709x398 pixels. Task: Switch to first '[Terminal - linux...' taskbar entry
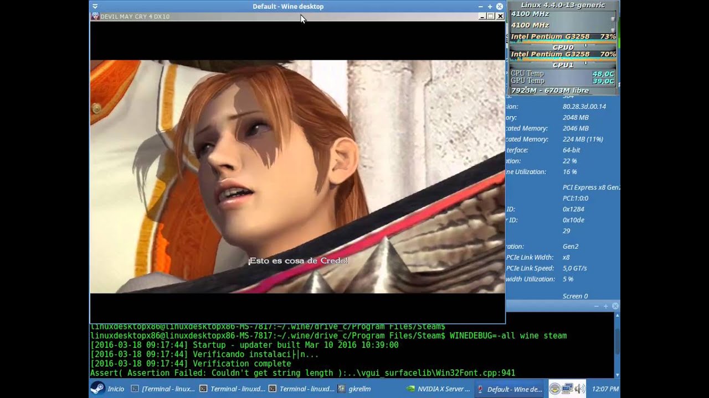tap(163, 389)
